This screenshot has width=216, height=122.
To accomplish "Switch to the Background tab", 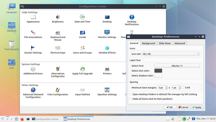I will coord(148,43).
